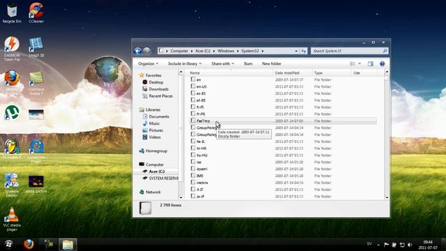Open Documents library
Viewport: 446px width, 251px height.
coord(159,116)
